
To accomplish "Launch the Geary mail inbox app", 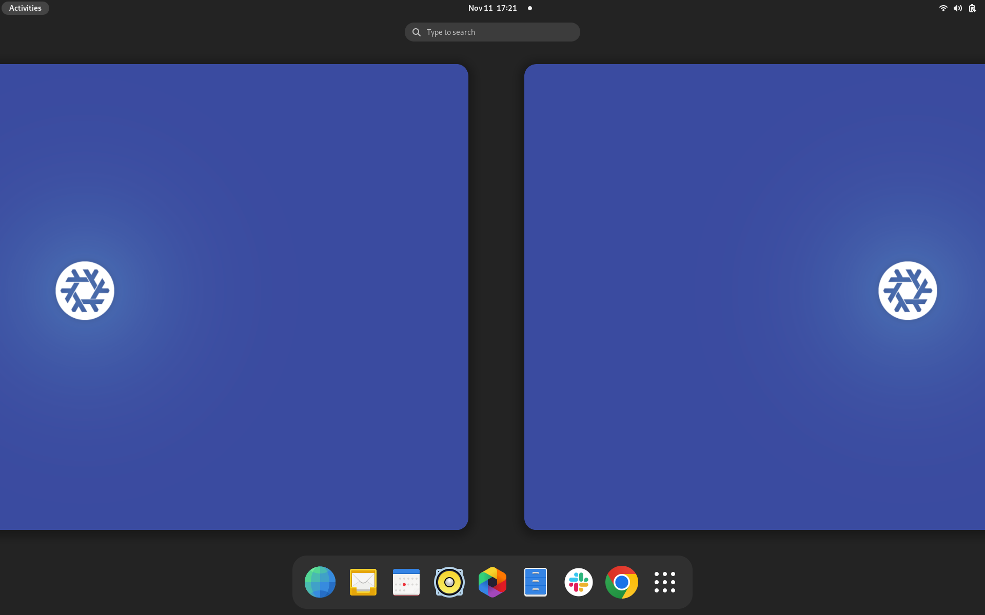I will tap(363, 582).
